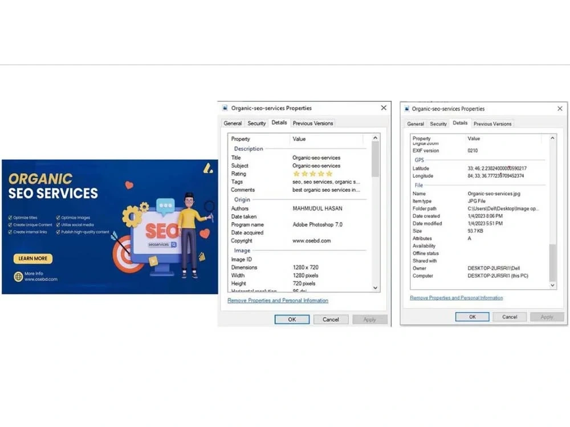
Task: Click the scrollbar thumb in right details list
Action: click(552, 262)
